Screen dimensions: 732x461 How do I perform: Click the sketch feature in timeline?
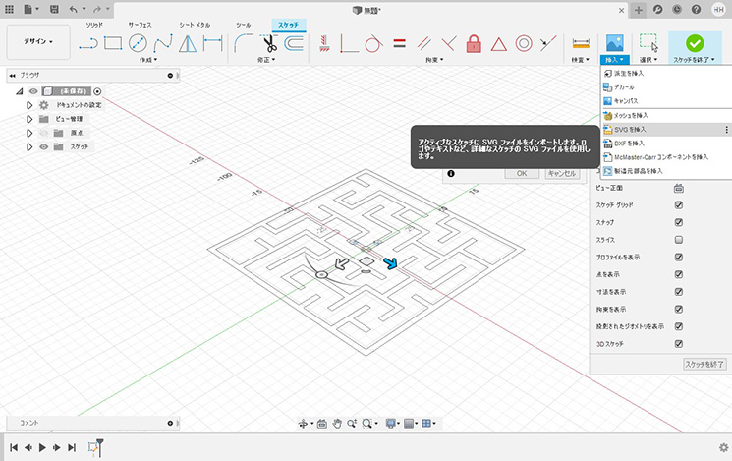(94, 447)
